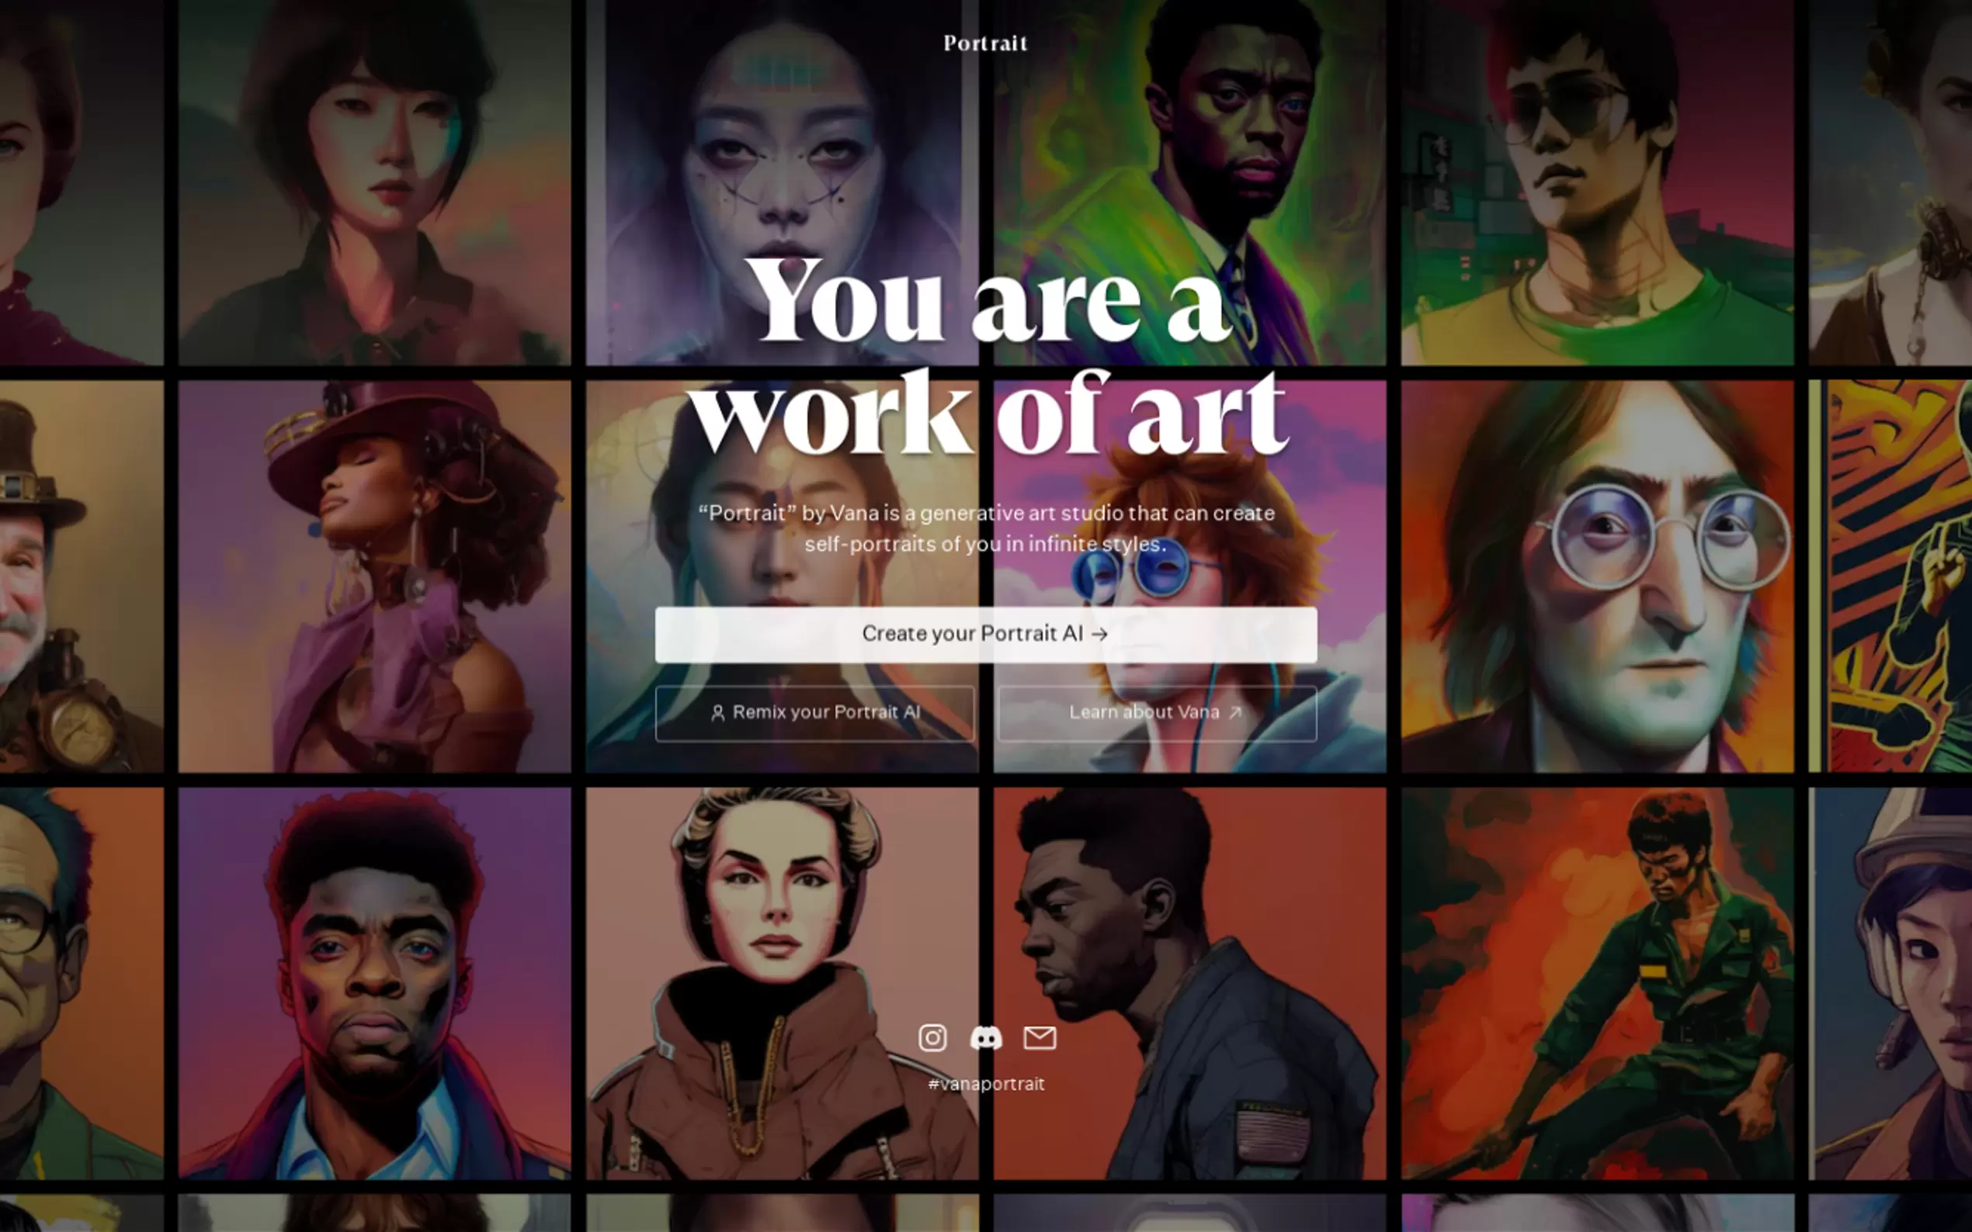Viewport: 1972px width, 1232px height.
Task: Click the external arrow next to Learn about Vana
Action: pos(1235,712)
